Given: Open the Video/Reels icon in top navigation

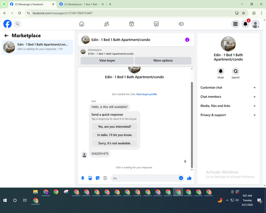Looking at the screenshot, I should (x=131, y=24).
